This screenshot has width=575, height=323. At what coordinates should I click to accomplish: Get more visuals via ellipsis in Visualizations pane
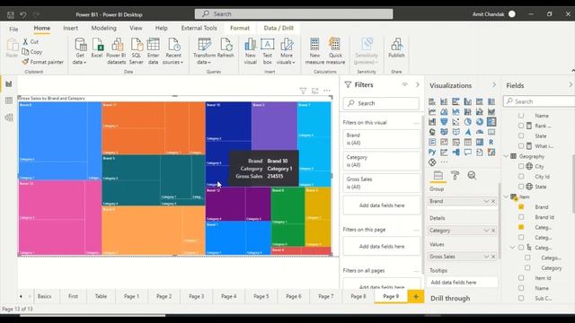coord(444,162)
